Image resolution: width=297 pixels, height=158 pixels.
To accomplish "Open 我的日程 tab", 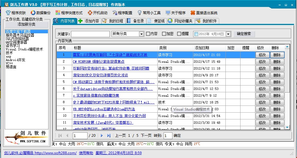I will (x=114, y=21).
